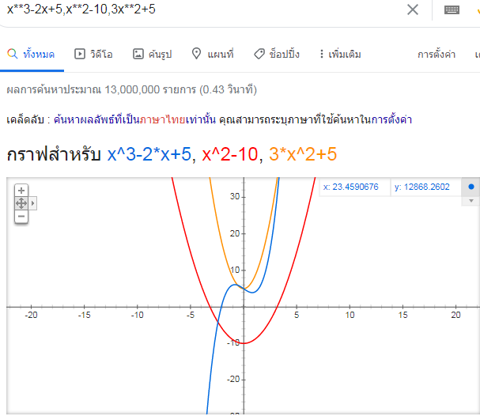Screen dimensions: 480x416
Task: Click the map pin icon beside แผนที่
Action: click(196, 54)
